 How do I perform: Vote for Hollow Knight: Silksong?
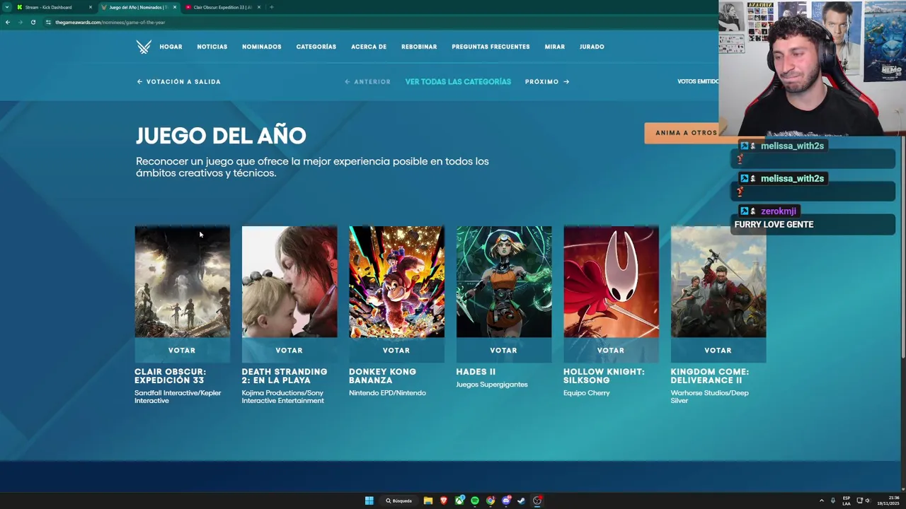point(611,350)
